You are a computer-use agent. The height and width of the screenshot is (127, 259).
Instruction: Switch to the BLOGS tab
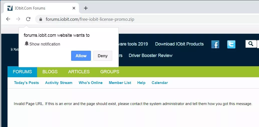(50, 72)
